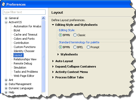The width and height of the screenshot is (136, 100).
Task: Select the highlighted Layout tree item
Action: [x=19, y=55]
